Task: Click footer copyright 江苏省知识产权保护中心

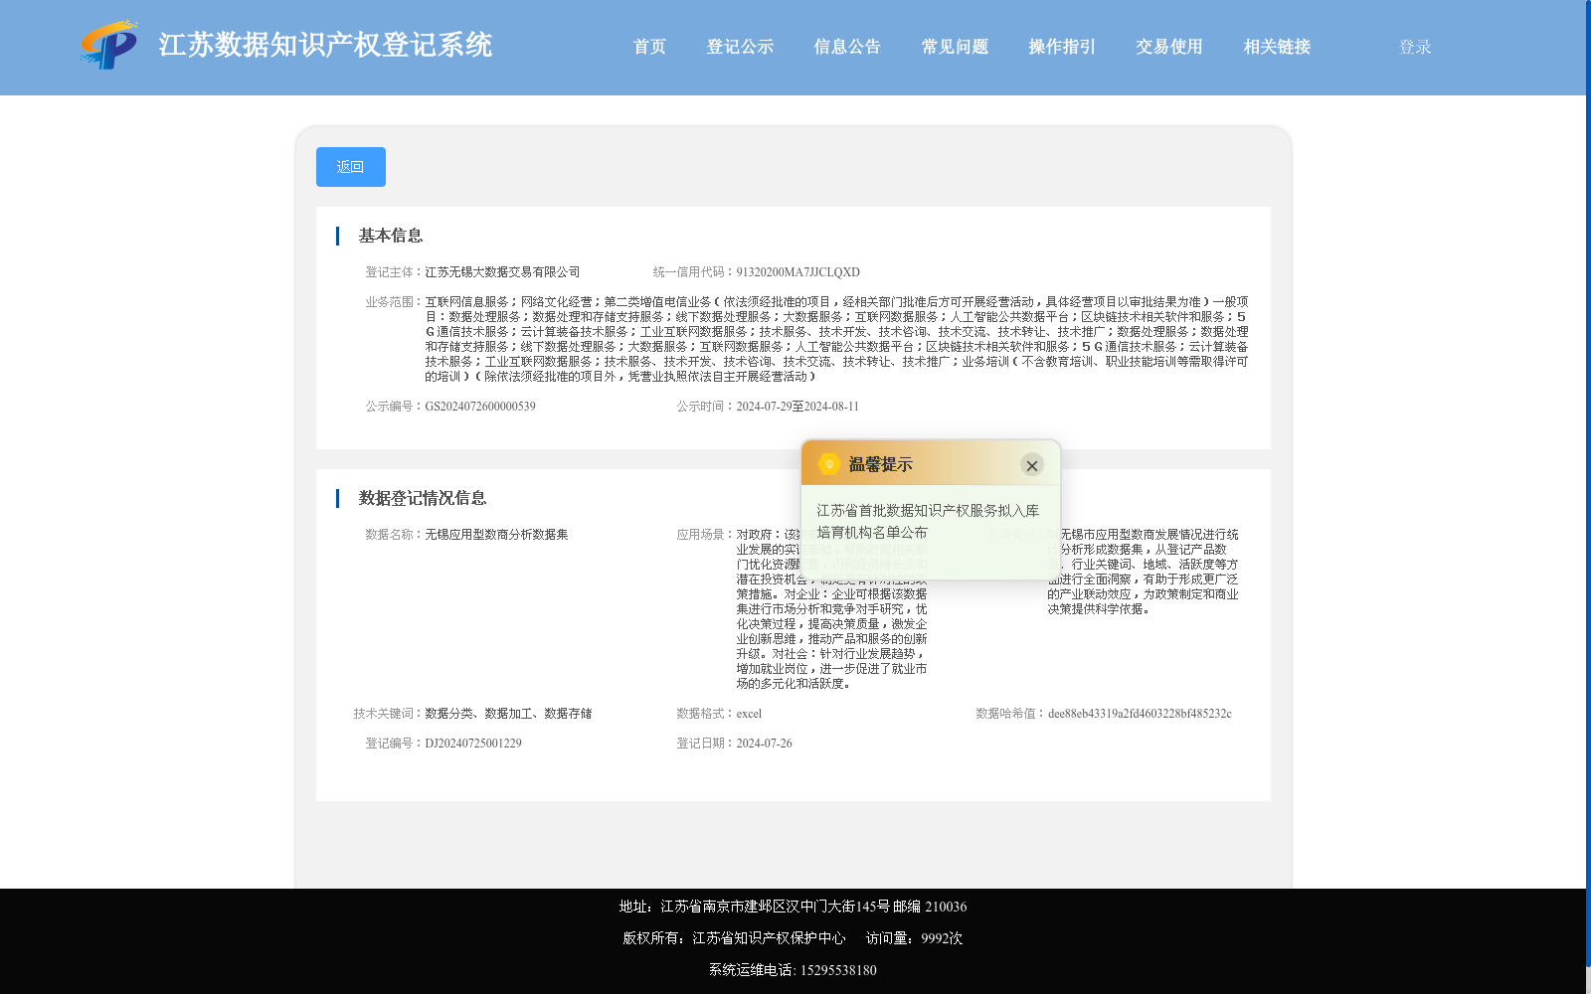Action: tap(769, 938)
